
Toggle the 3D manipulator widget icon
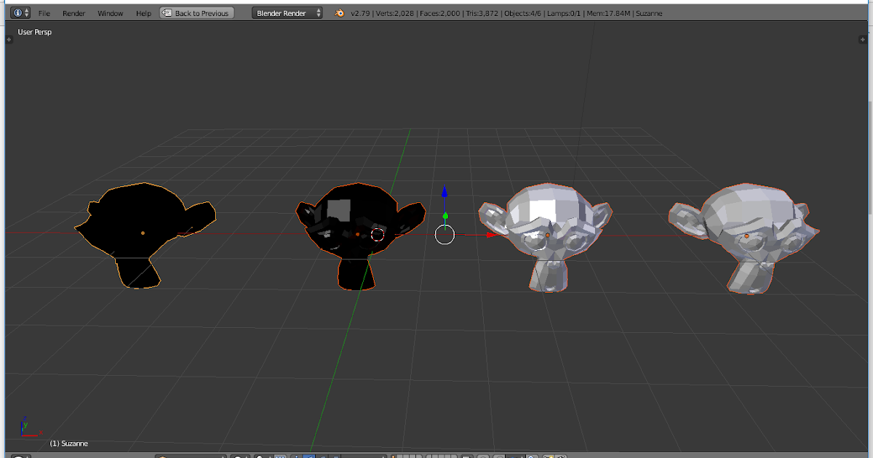pos(296,455)
